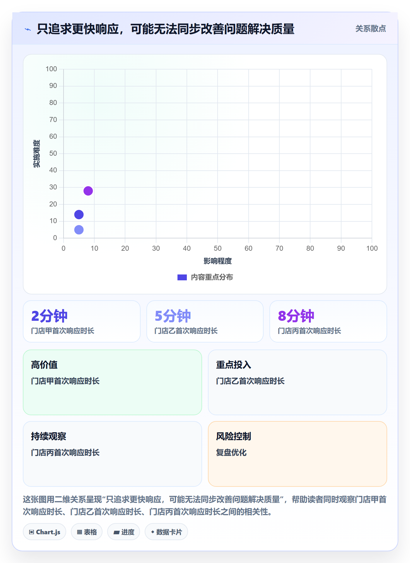410x563 pixels.
Task: Click the dark blue scatter point near 14
Action: click(x=79, y=215)
